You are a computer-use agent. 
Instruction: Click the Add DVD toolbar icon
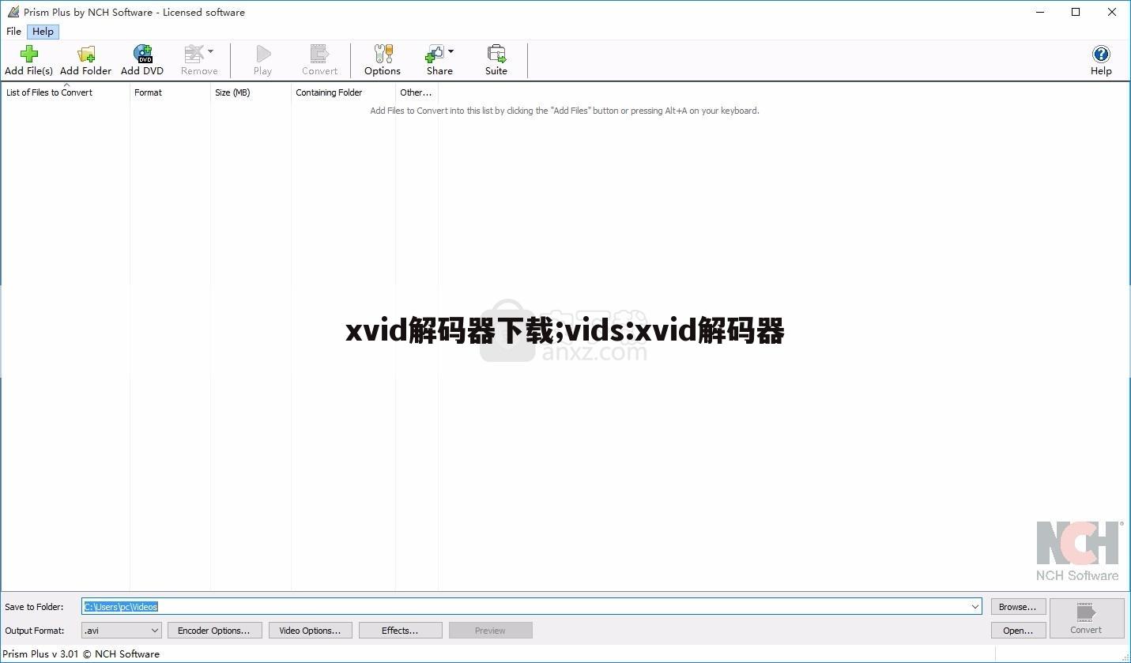[143, 54]
